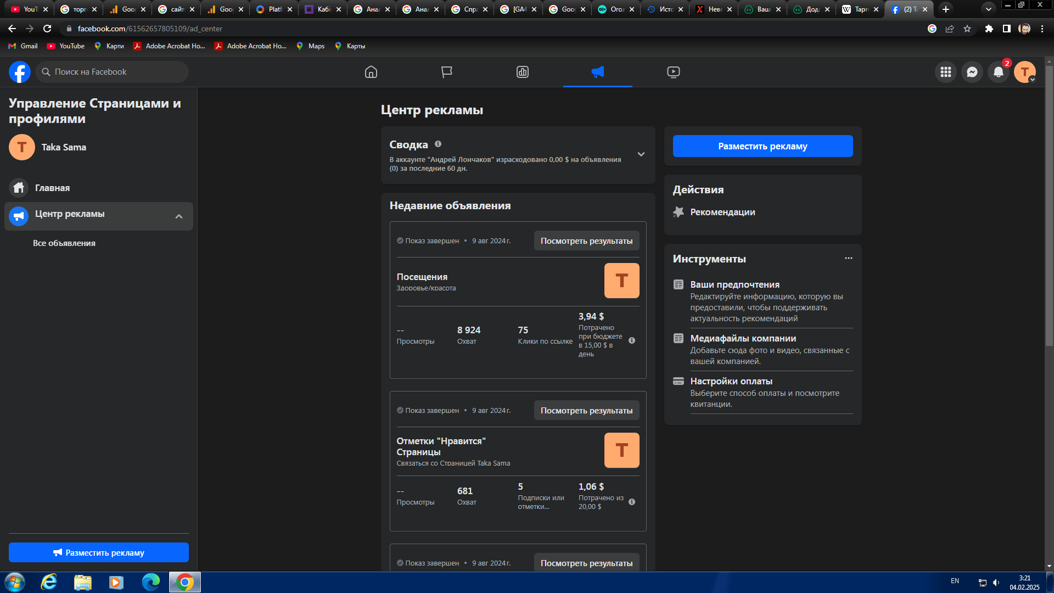
Task: Reload the page with the browser refresh icon
Action: [x=47, y=29]
